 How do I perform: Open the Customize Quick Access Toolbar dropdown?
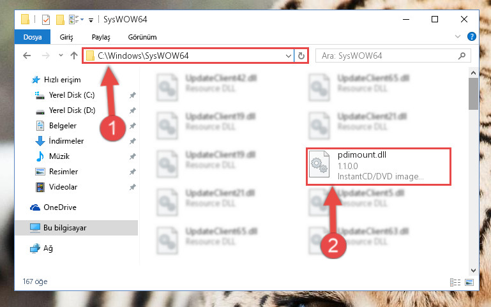pos(91,20)
